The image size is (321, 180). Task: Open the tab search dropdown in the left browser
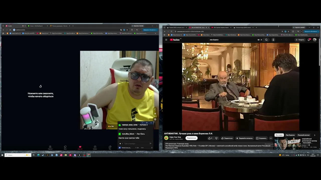(x=3, y=26)
